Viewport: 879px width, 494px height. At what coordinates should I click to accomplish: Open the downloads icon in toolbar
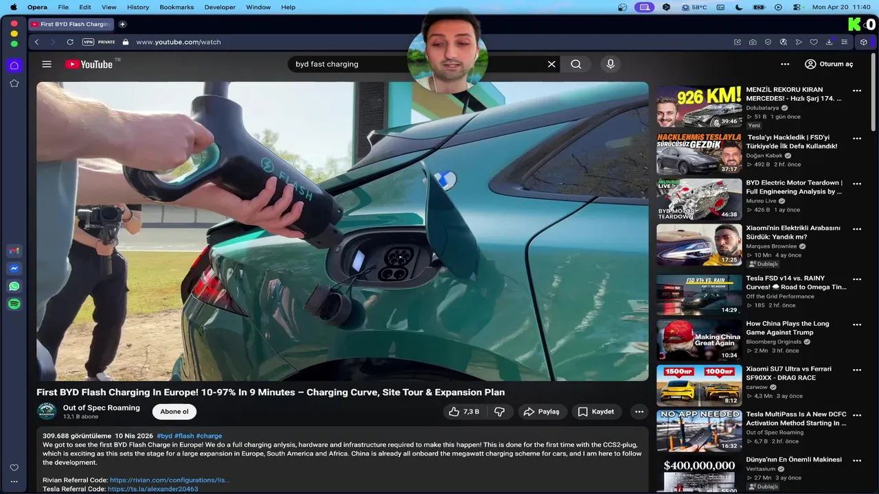[x=829, y=42]
